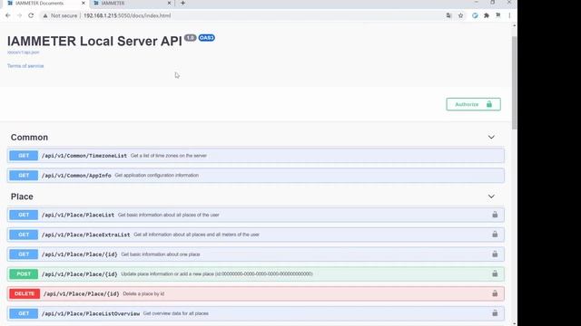
Task: Expand the GET Place/{id} endpoint
Action: (x=256, y=254)
